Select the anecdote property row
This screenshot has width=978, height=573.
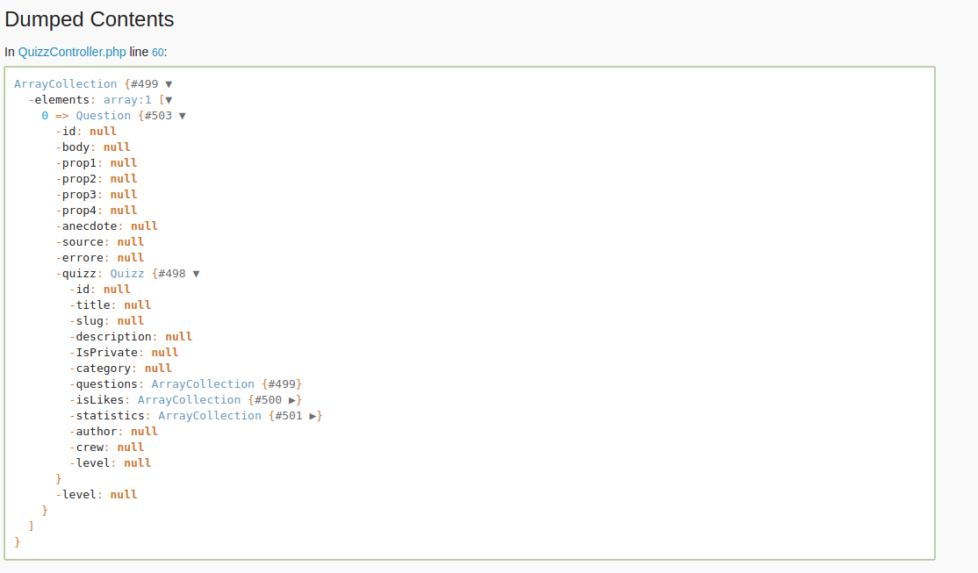coord(106,226)
